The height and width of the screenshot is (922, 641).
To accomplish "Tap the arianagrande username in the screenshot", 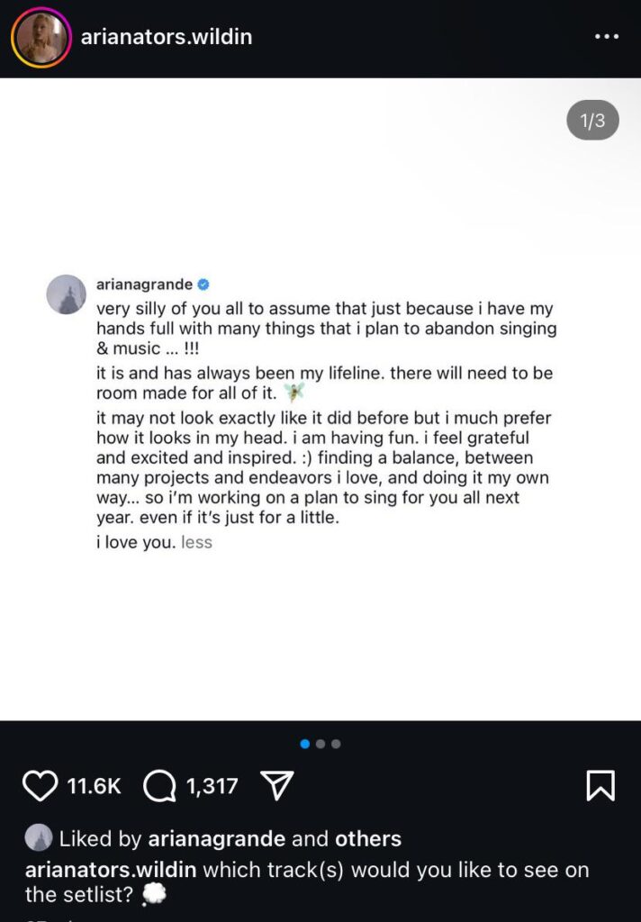I will [144, 285].
